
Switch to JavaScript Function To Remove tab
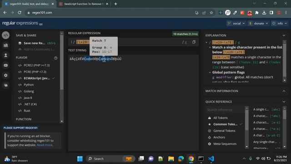point(83,4)
